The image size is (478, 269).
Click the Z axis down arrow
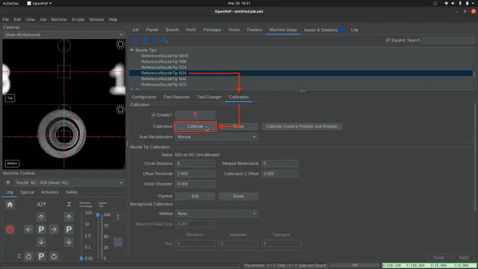point(69,242)
